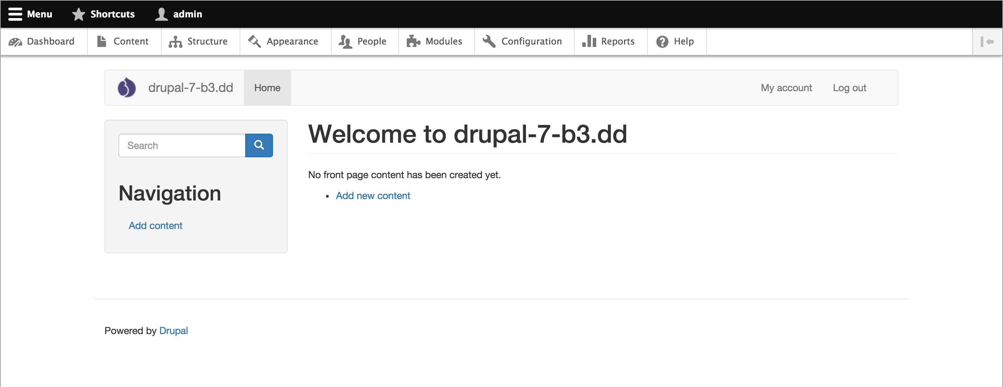
Task: Open the My account link
Action: pyautogui.click(x=786, y=88)
